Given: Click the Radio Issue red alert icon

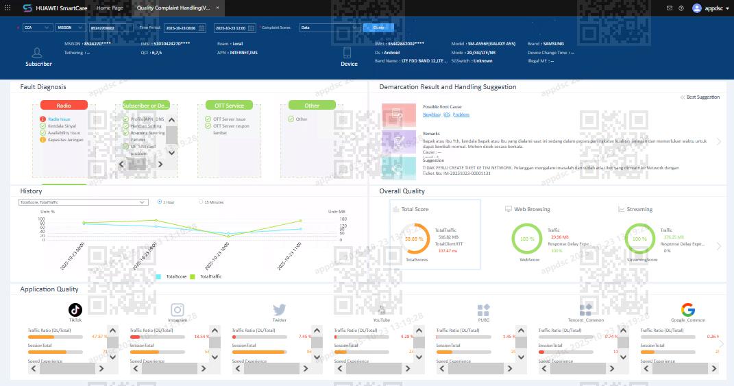Looking at the screenshot, I should (x=42, y=119).
